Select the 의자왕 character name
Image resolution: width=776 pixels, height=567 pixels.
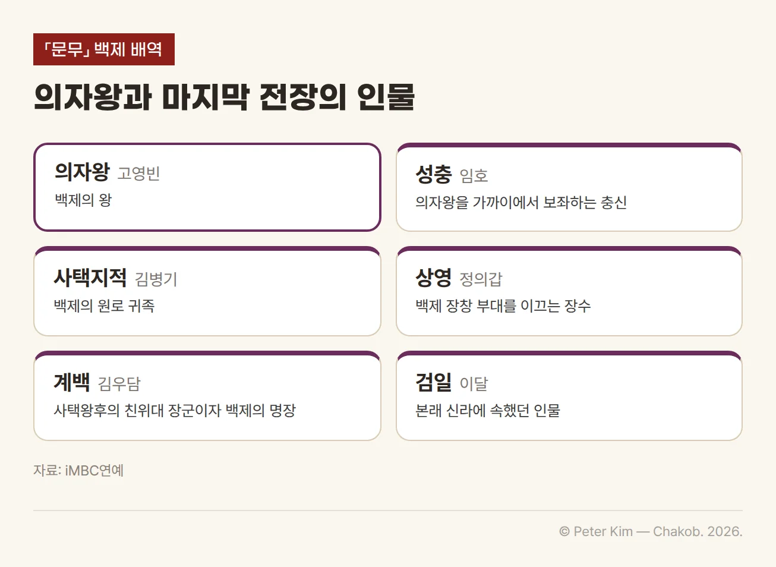tap(82, 172)
